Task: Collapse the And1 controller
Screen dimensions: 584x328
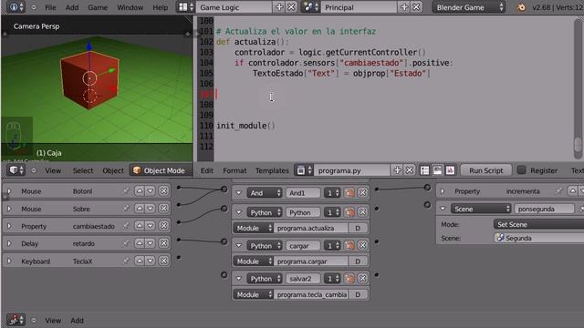Action: click(239, 193)
